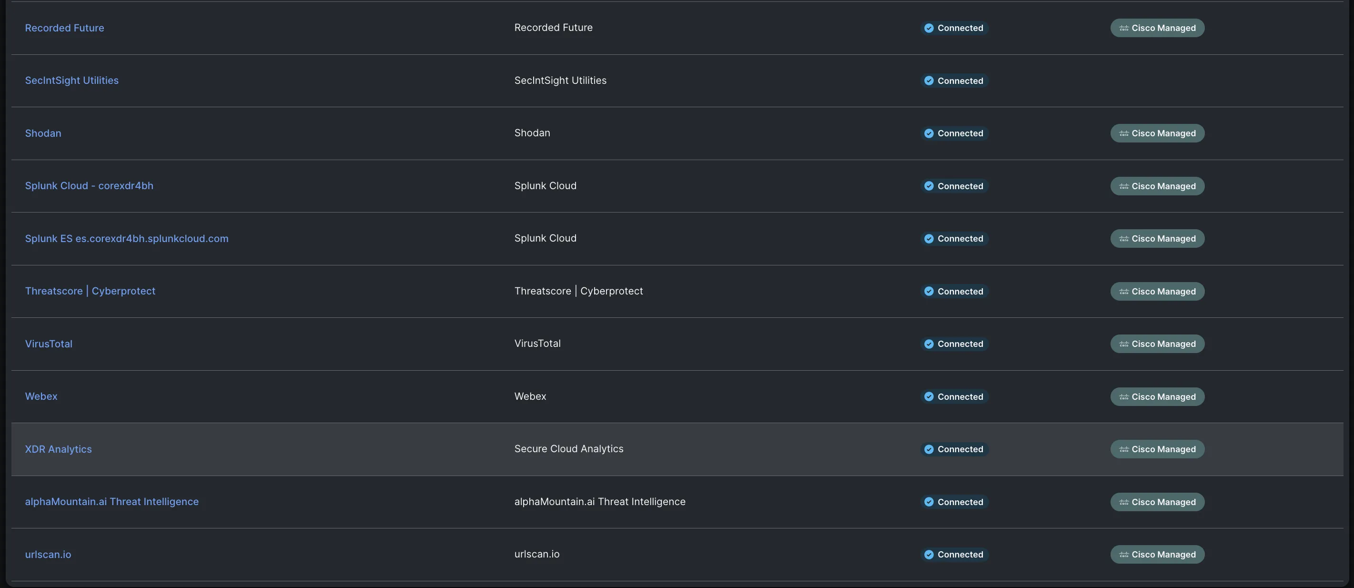Screen dimensions: 1354x588
Task: Open the Recorded Future integration link
Action: coord(64,28)
